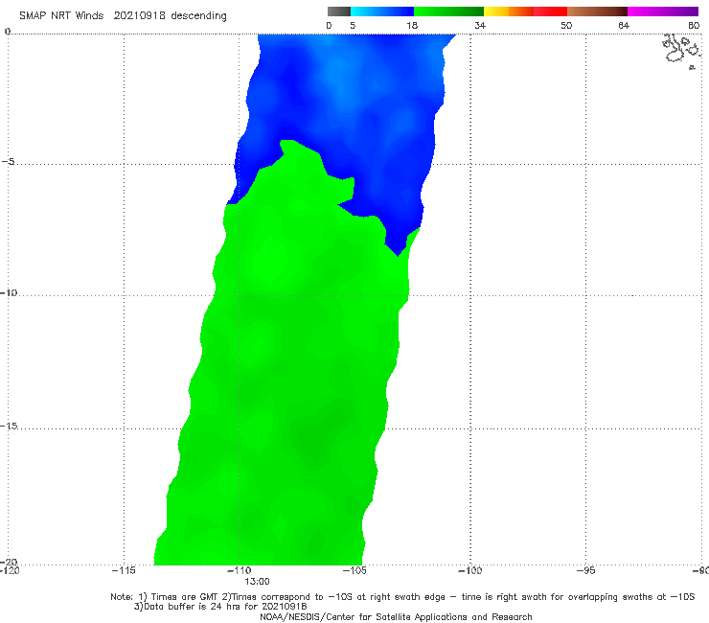
Task: Click the yellow-orange segment of the color bar
Action: click(509, 12)
